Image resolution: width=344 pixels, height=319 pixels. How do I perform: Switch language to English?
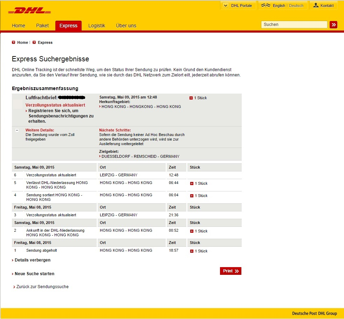coord(279,6)
